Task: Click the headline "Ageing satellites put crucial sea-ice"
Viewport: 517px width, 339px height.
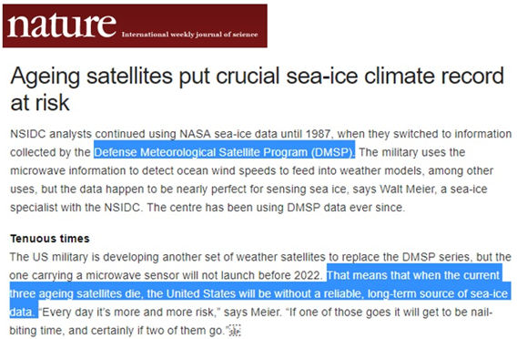Action: 184,76
